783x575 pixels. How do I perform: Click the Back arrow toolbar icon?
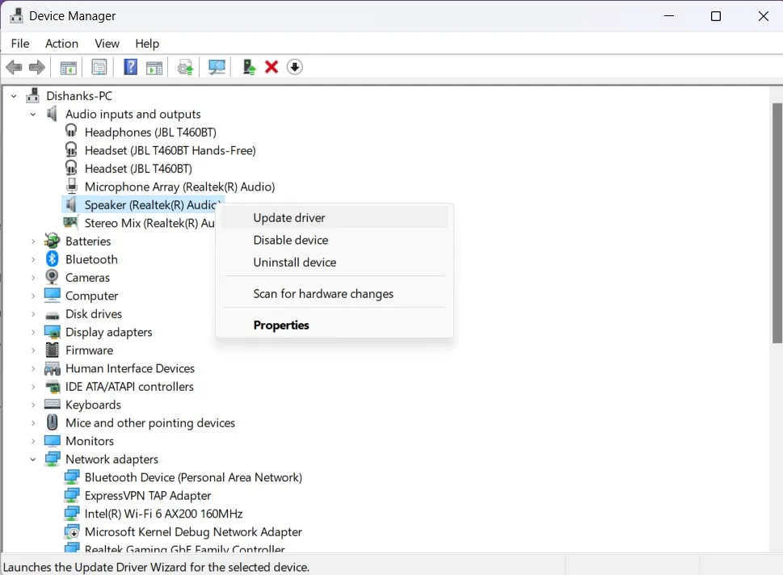pyautogui.click(x=14, y=67)
